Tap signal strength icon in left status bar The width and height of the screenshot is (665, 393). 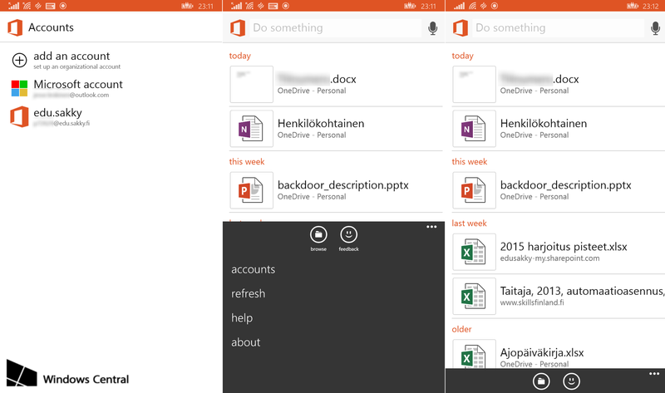coord(13,6)
